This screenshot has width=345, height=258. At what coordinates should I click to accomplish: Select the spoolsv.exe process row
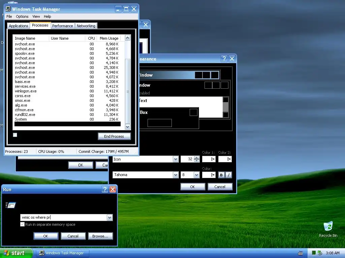67,53
